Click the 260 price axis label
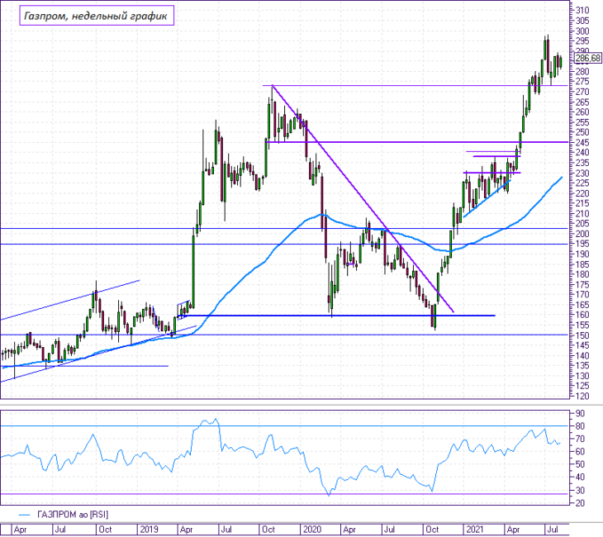This screenshot has height=537, width=603. click(x=582, y=112)
